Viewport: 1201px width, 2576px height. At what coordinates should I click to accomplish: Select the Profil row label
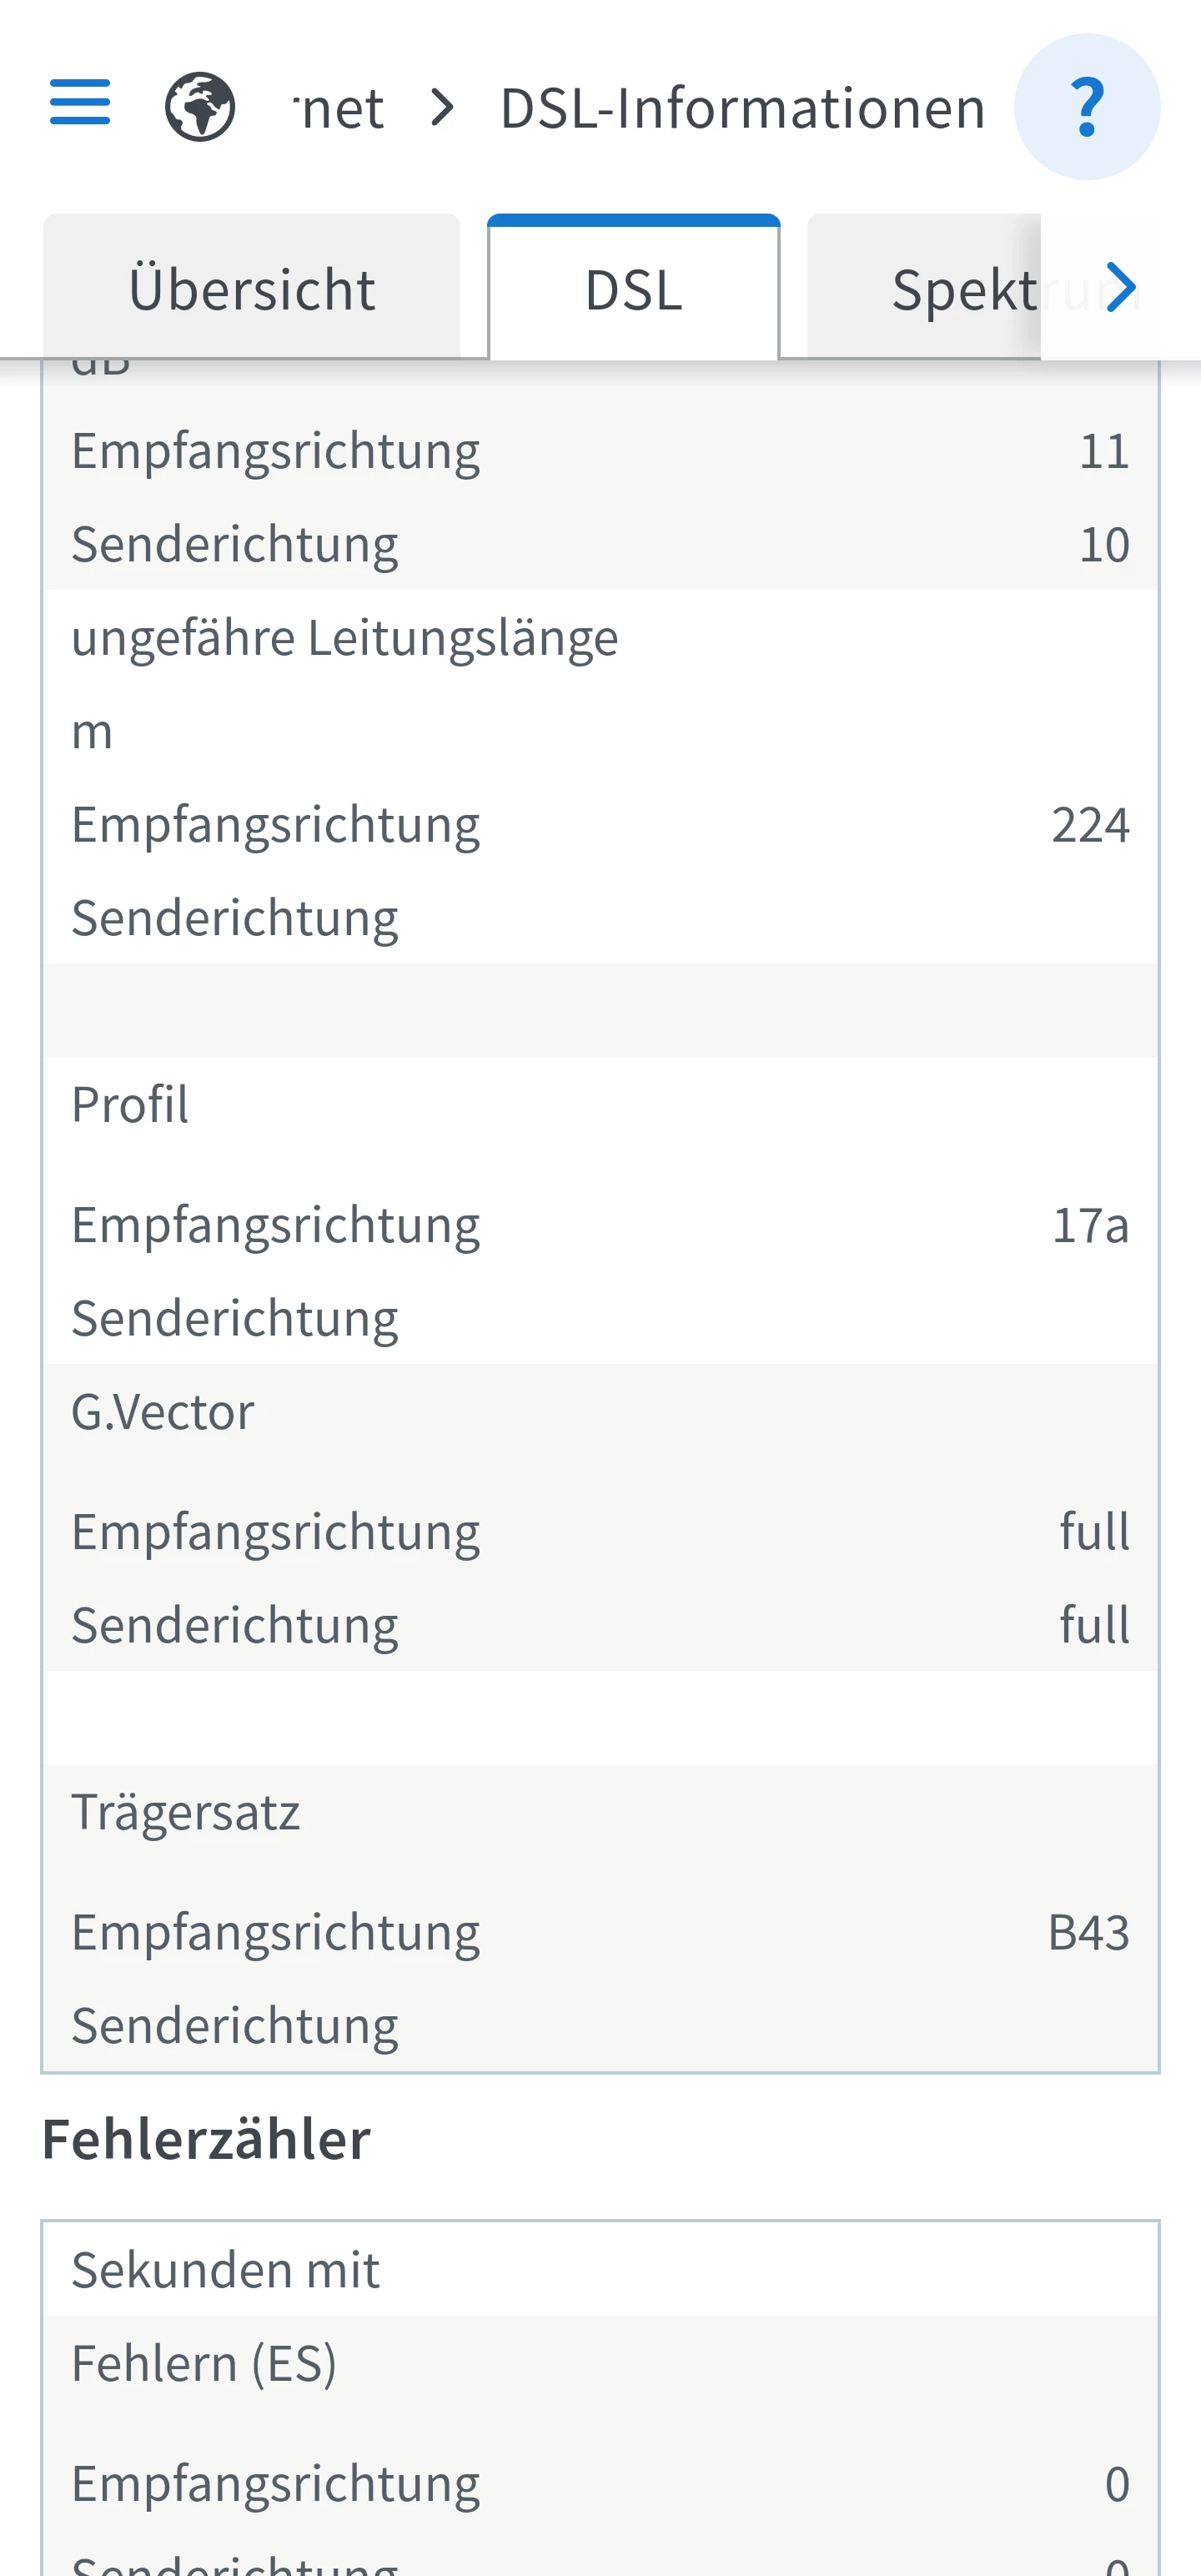130,1105
